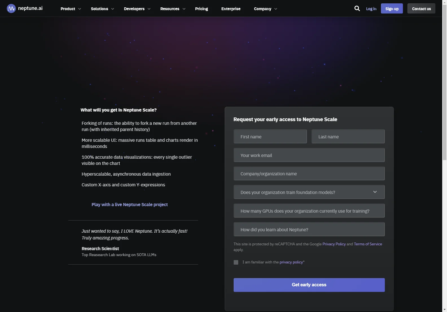This screenshot has height=312, width=447.
Task: Expand the Company menu chevron
Action: point(276,9)
